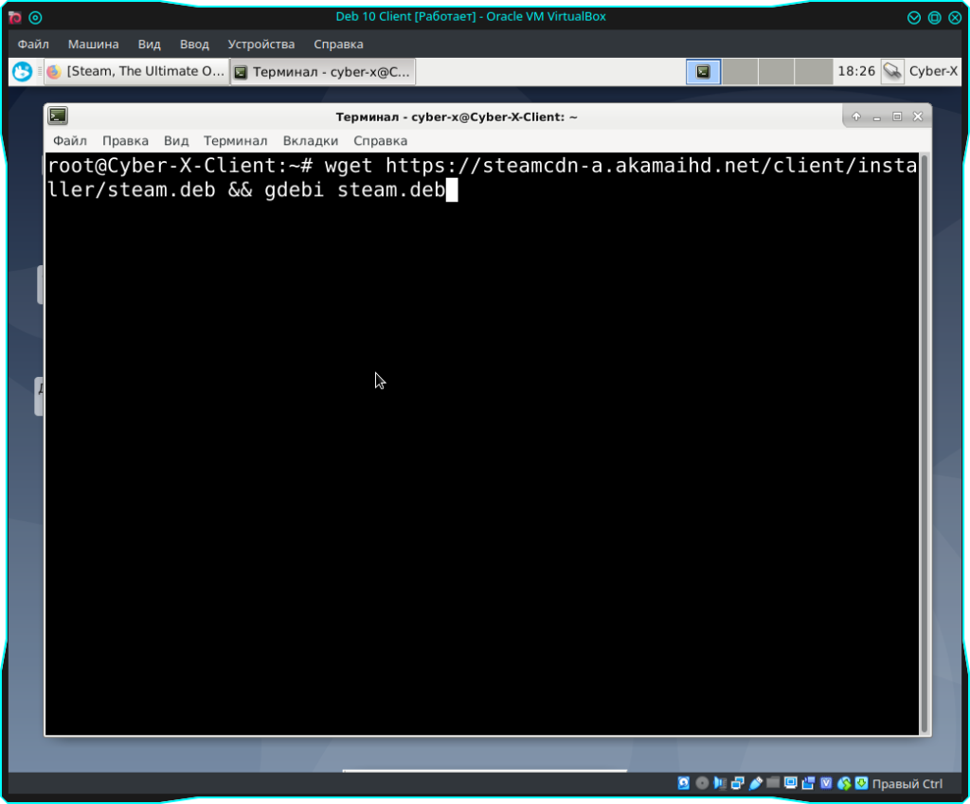This screenshot has height=804, width=970.
Task: Open terminal Терминал menu
Action: (236, 141)
